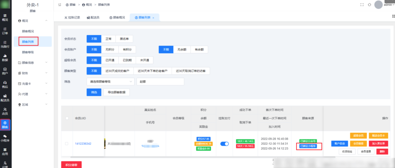Image resolution: width=395 pixels, height=168 pixels.
Task: Click 导出顾客数据 button
Action: 116,92
